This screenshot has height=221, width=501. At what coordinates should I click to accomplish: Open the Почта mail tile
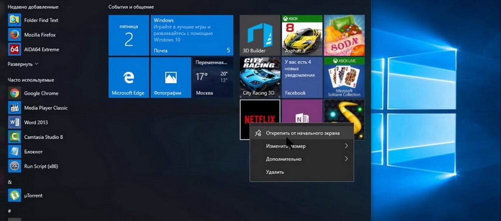(x=192, y=35)
